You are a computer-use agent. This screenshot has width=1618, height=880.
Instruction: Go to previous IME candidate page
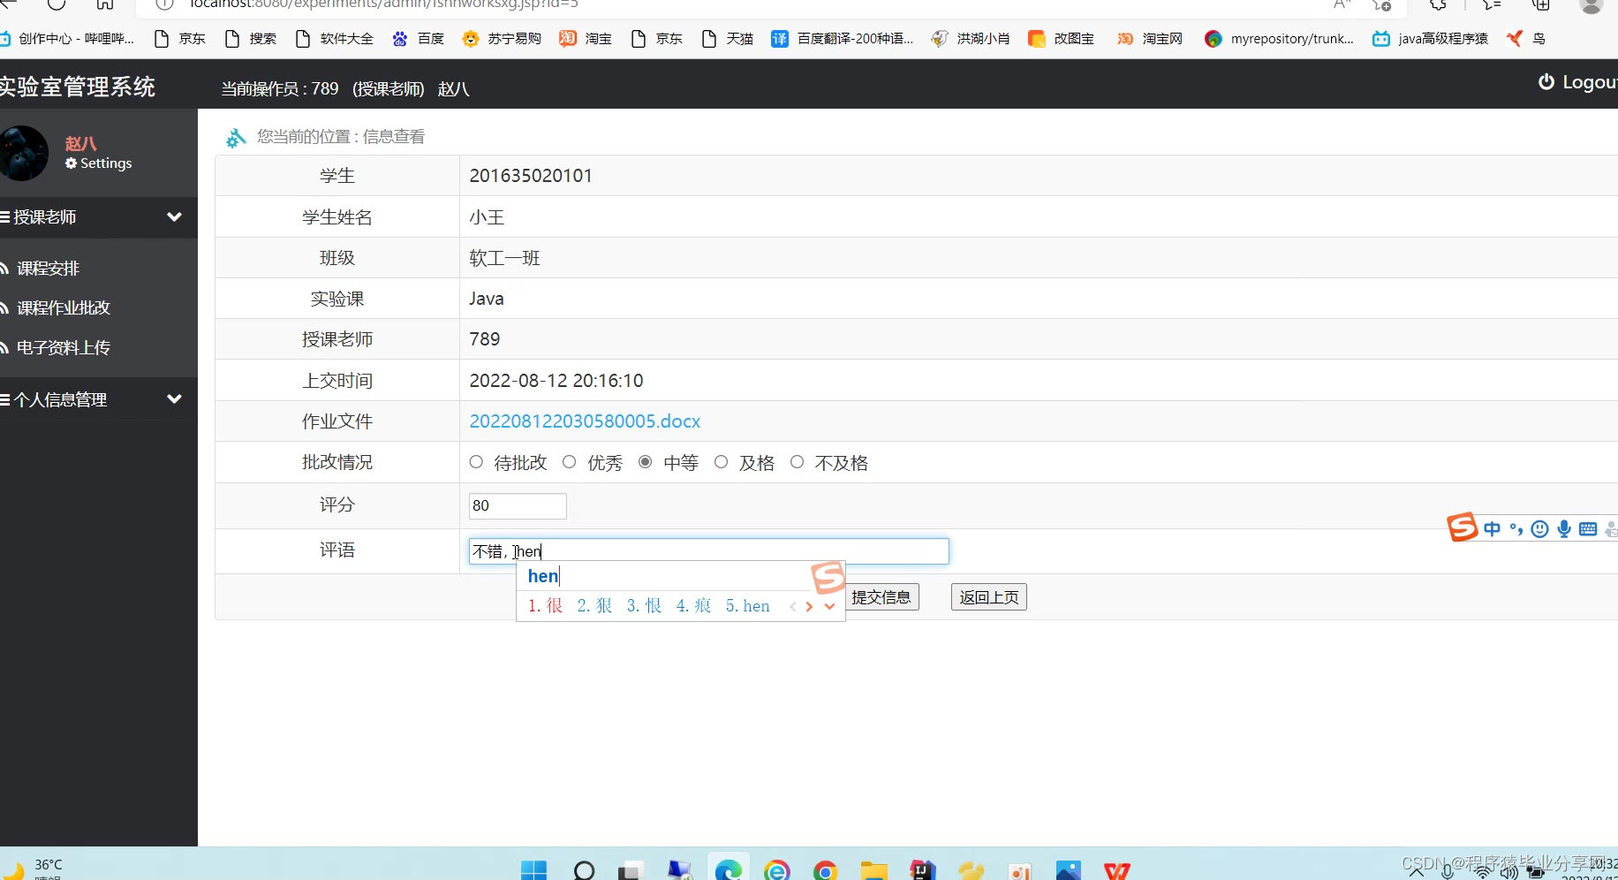pyautogui.click(x=793, y=606)
